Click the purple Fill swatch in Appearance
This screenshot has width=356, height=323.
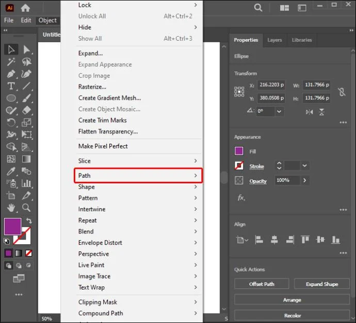tap(239, 151)
